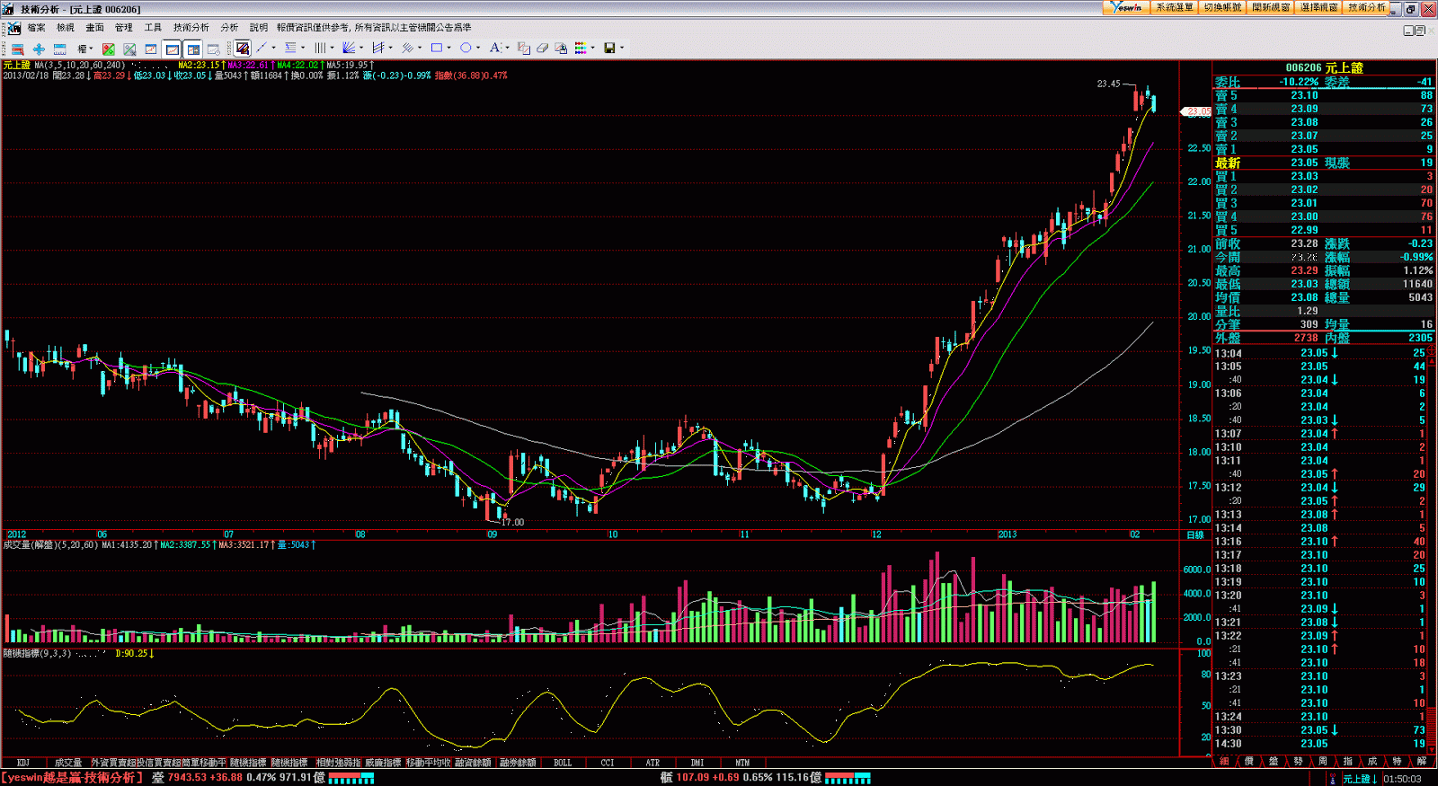The image size is (1438, 786).
Task: Click the copy drawing objects icon
Action: tap(524, 48)
